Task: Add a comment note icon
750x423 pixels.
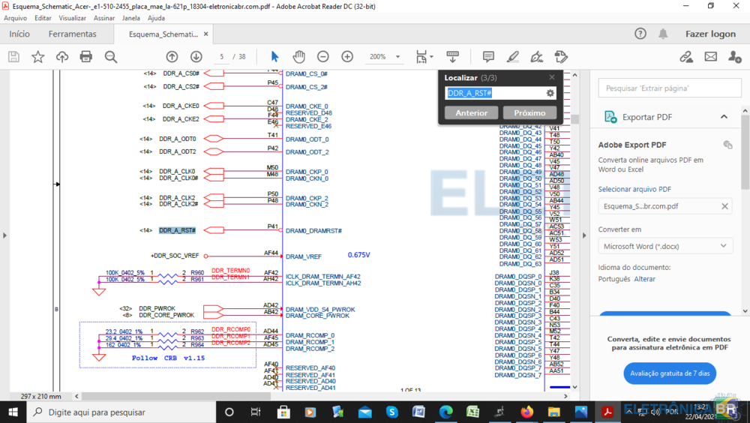Action: (488, 57)
